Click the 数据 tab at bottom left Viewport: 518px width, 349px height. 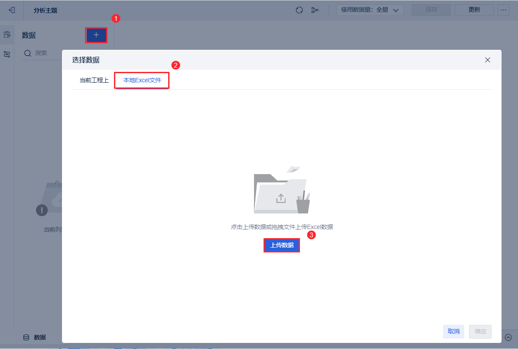[x=34, y=337]
